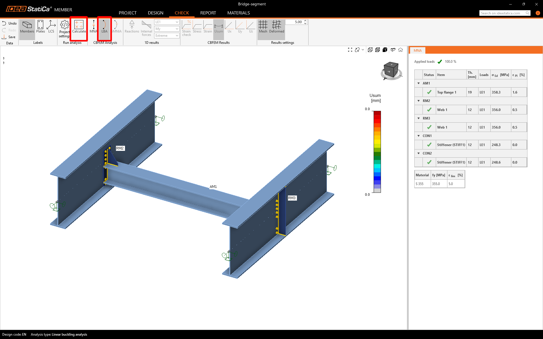
Task: Click the zoom-to-fit extents icon
Action: (350, 50)
